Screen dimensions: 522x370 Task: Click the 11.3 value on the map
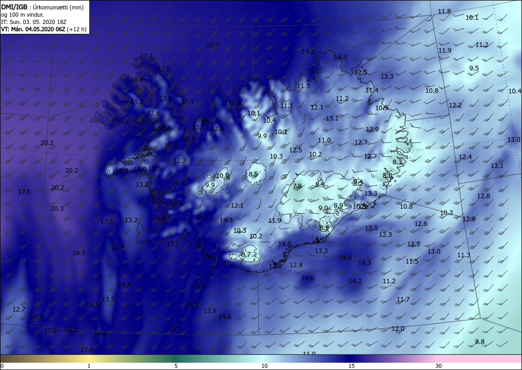pyautogui.click(x=464, y=255)
